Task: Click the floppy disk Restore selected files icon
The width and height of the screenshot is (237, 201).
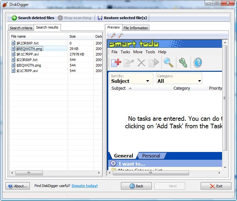Action: click(100, 18)
